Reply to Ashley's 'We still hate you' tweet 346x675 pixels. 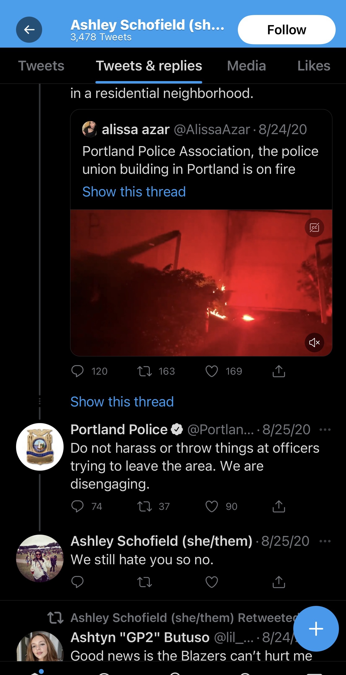click(x=77, y=582)
